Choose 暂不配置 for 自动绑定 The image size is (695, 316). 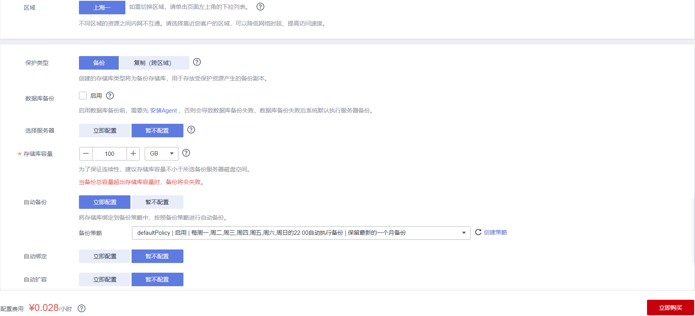pyautogui.click(x=157, y=256)
